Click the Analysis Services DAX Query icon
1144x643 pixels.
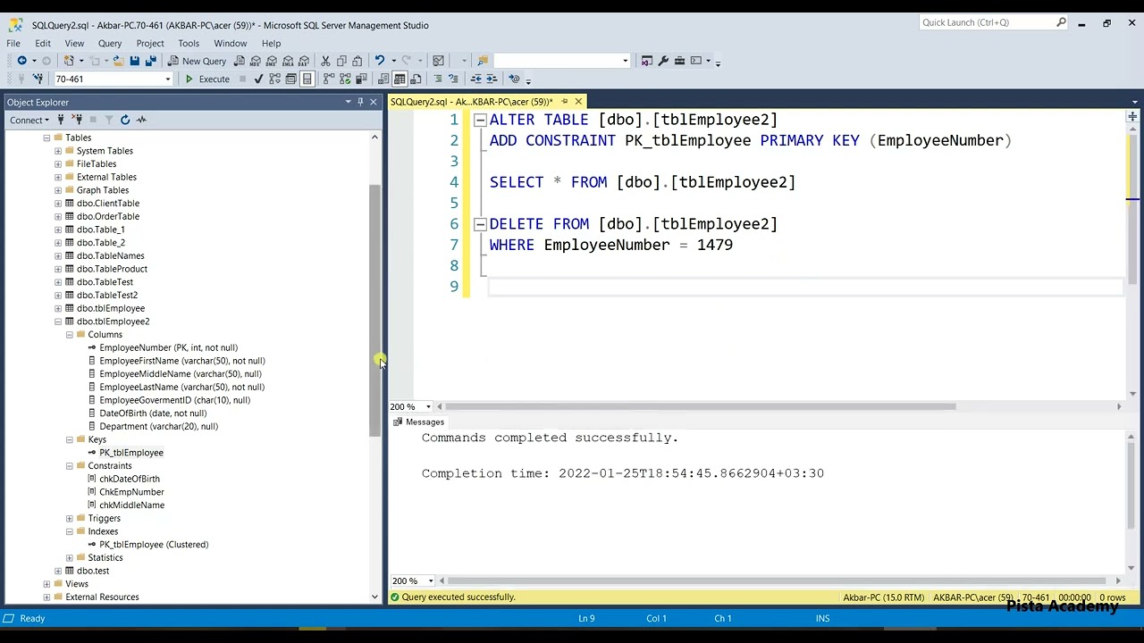tap(304, 61)
